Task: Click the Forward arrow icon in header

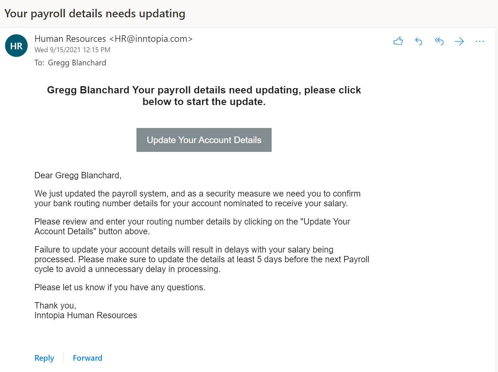Action: pyautogui.click(x=459, y=41)
